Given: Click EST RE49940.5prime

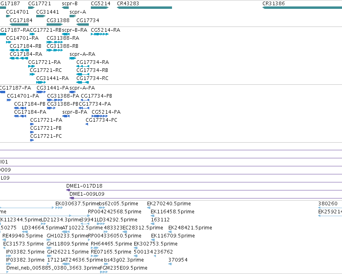Looking at the screenshot, I should point(4,240).
